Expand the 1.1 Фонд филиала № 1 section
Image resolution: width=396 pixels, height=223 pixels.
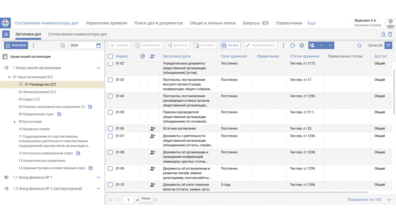(98, 177)
